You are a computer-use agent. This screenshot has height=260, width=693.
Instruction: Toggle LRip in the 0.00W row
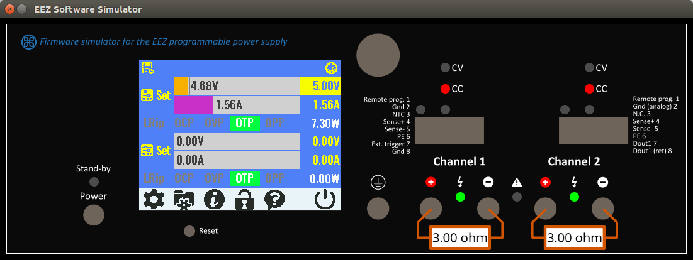(x=154, y=179)
